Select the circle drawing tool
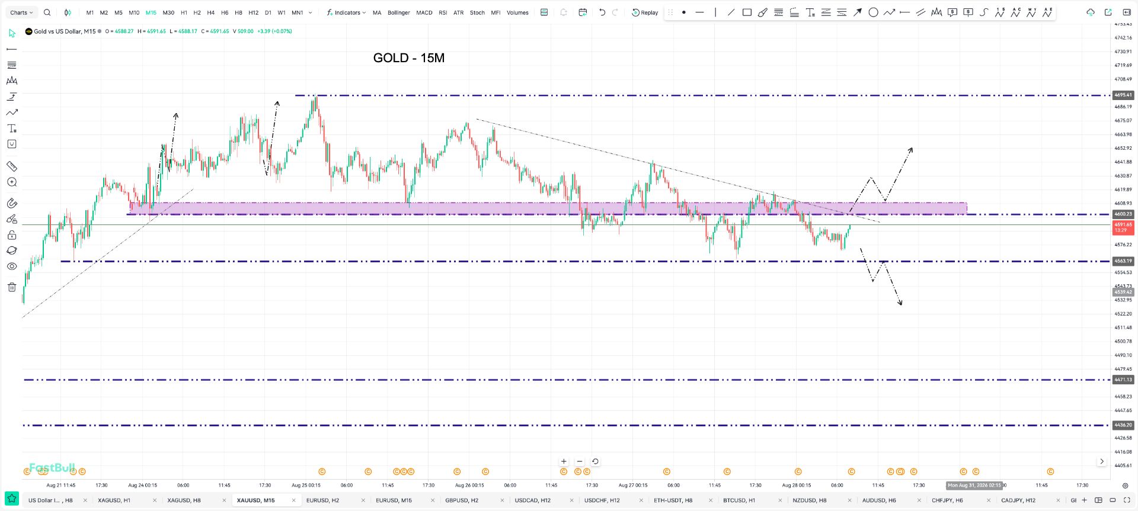This screenshot has height=511, width=1138. pos(873,12)
